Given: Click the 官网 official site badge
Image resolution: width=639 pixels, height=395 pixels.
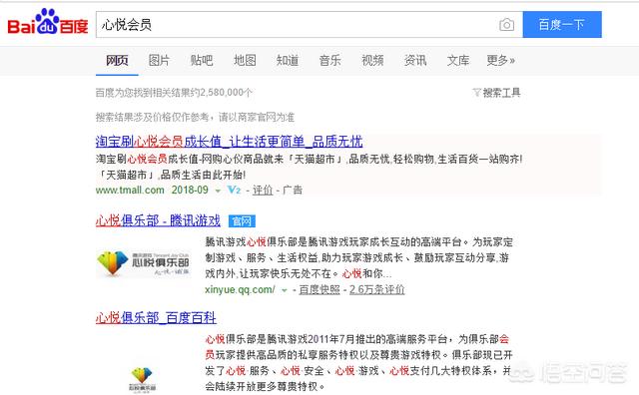Looking at the screenshot, I should tap(242, 221).
